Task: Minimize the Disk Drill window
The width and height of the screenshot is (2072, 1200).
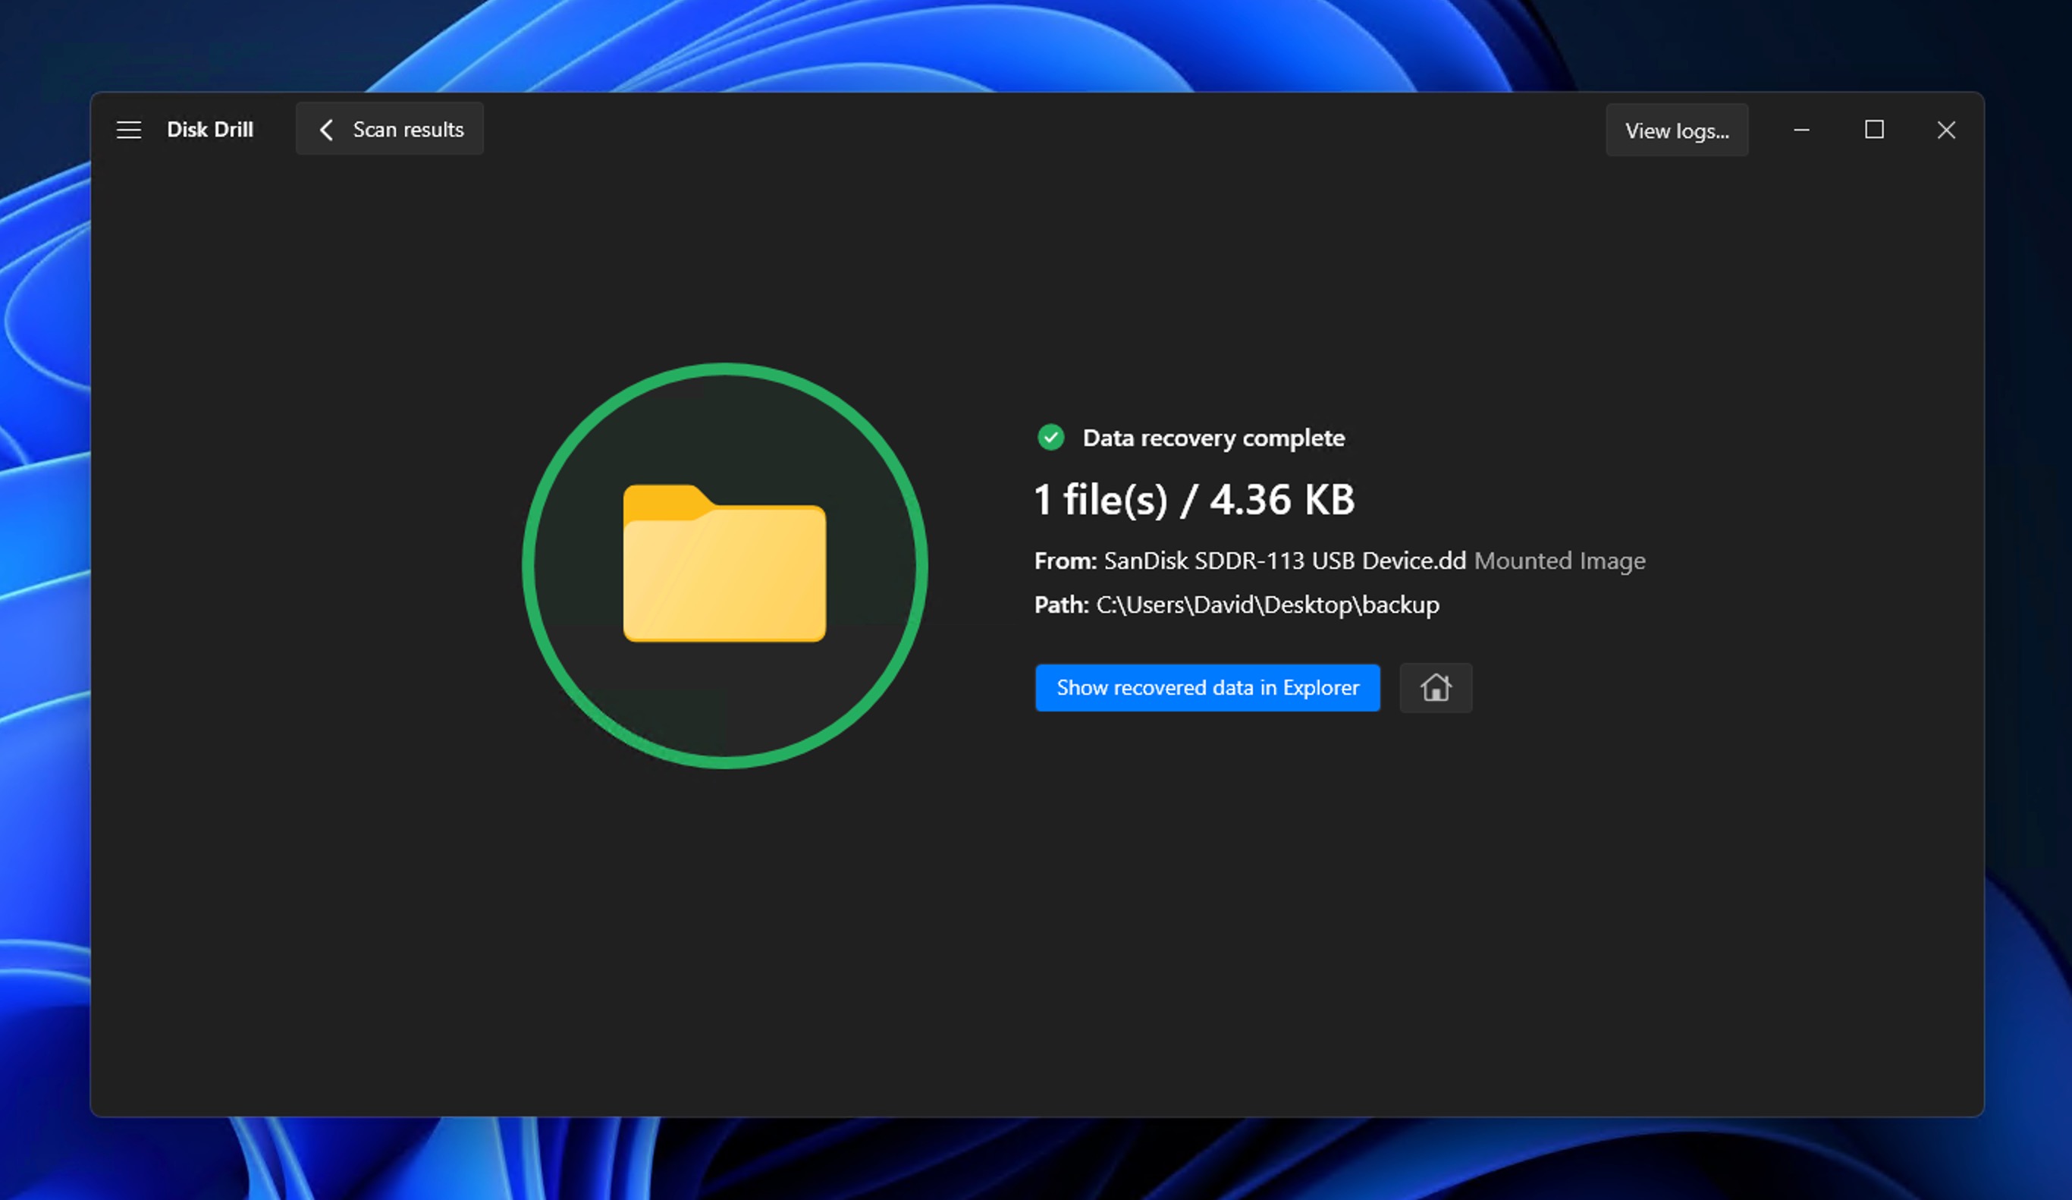Action: point(1801,130)
